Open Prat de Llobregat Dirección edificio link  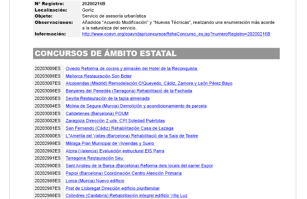(x=112, y=188)
